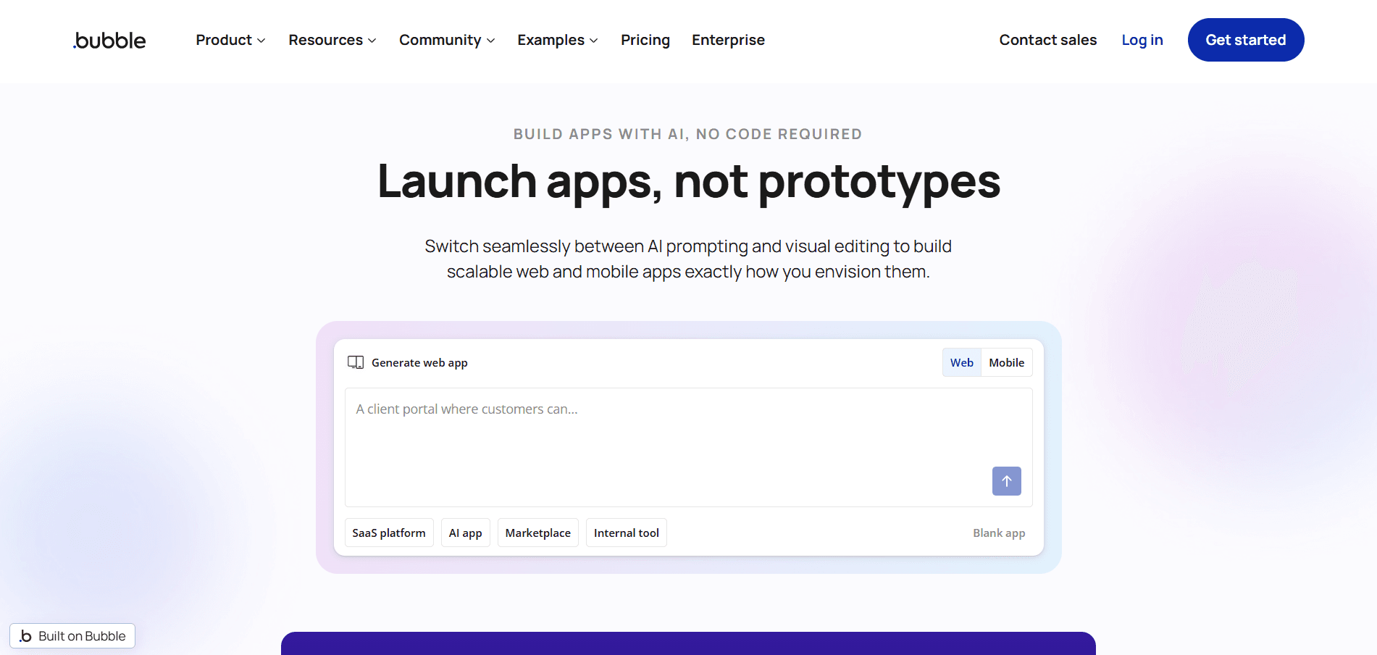
Task: Click the bubble logo in header
Action: pyautogui.click(x=109, y=41)
